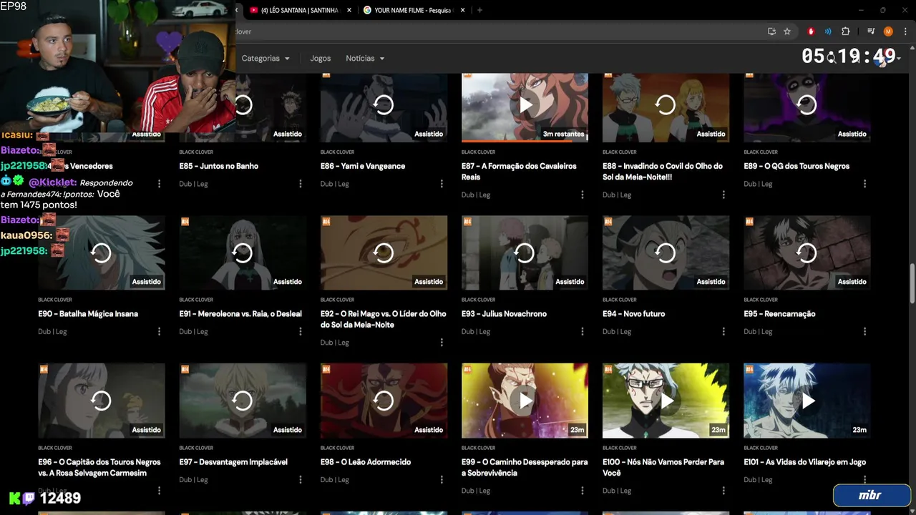
Task: Replay episode E92 O Rei Mago
Action: (x=384, y=252)
